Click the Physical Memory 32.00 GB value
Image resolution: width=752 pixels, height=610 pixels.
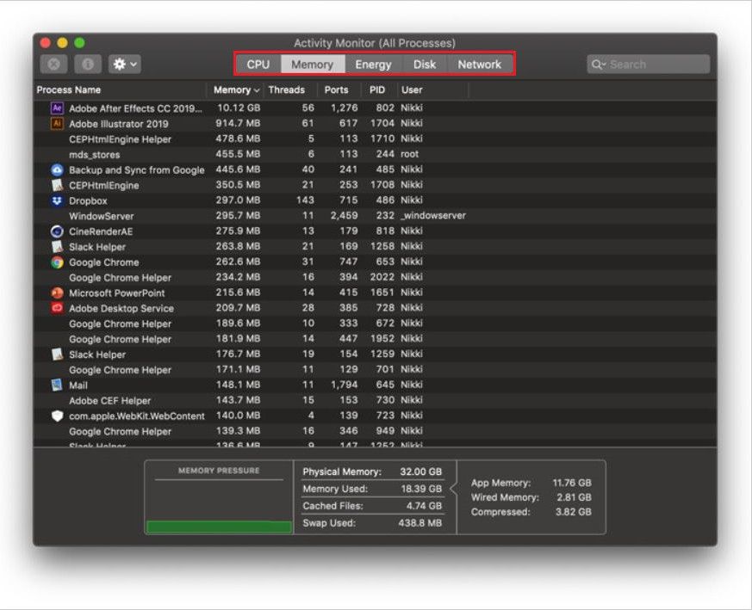[x=420, y=471]
